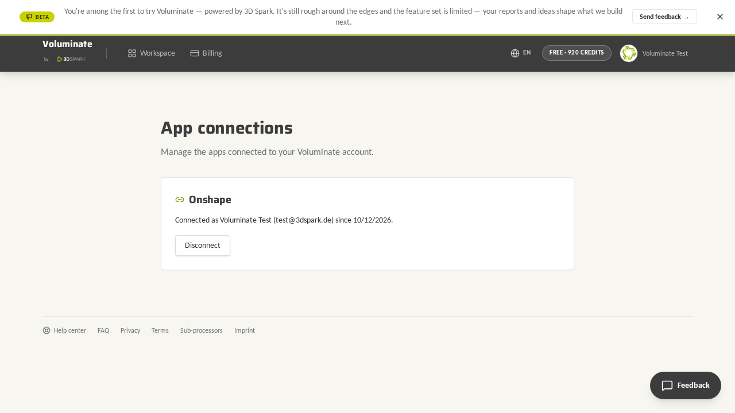
Task: Click the megaphone icon in the BETA badge
Action: [29, 17]
